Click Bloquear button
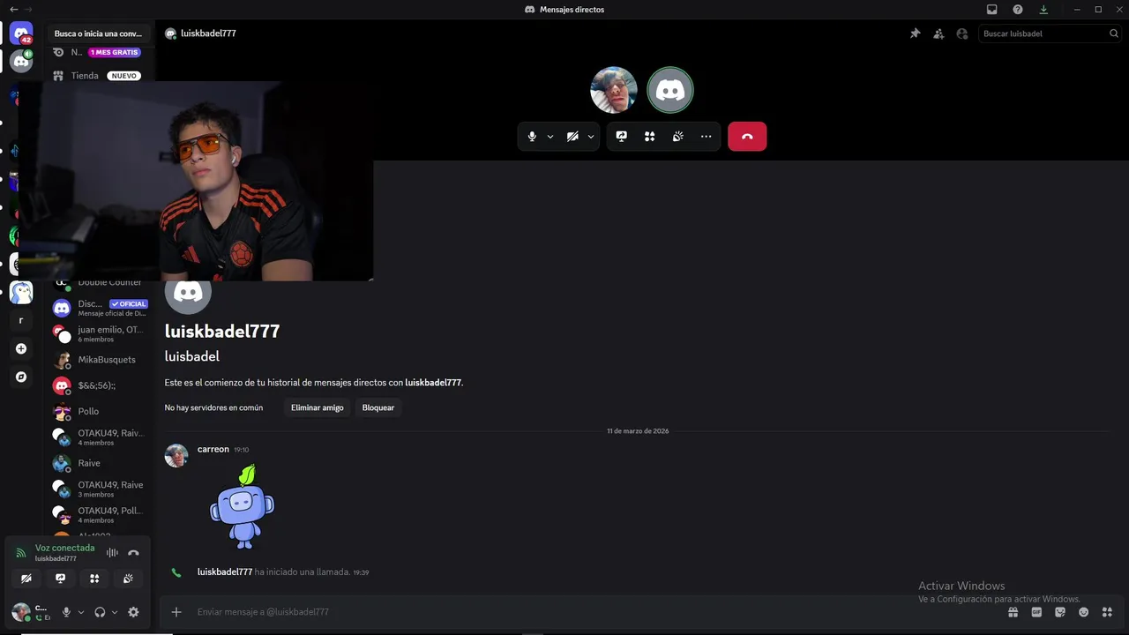Screen dimensions: 1129x635 [x=378, y=407]
